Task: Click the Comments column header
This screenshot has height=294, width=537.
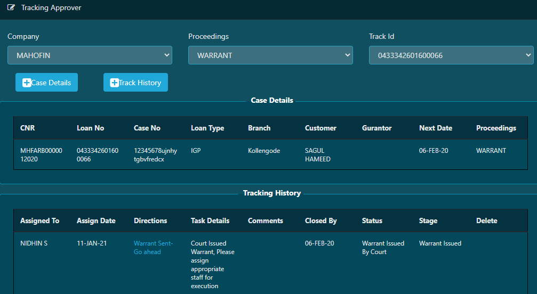Action: (x=266, y=221)
